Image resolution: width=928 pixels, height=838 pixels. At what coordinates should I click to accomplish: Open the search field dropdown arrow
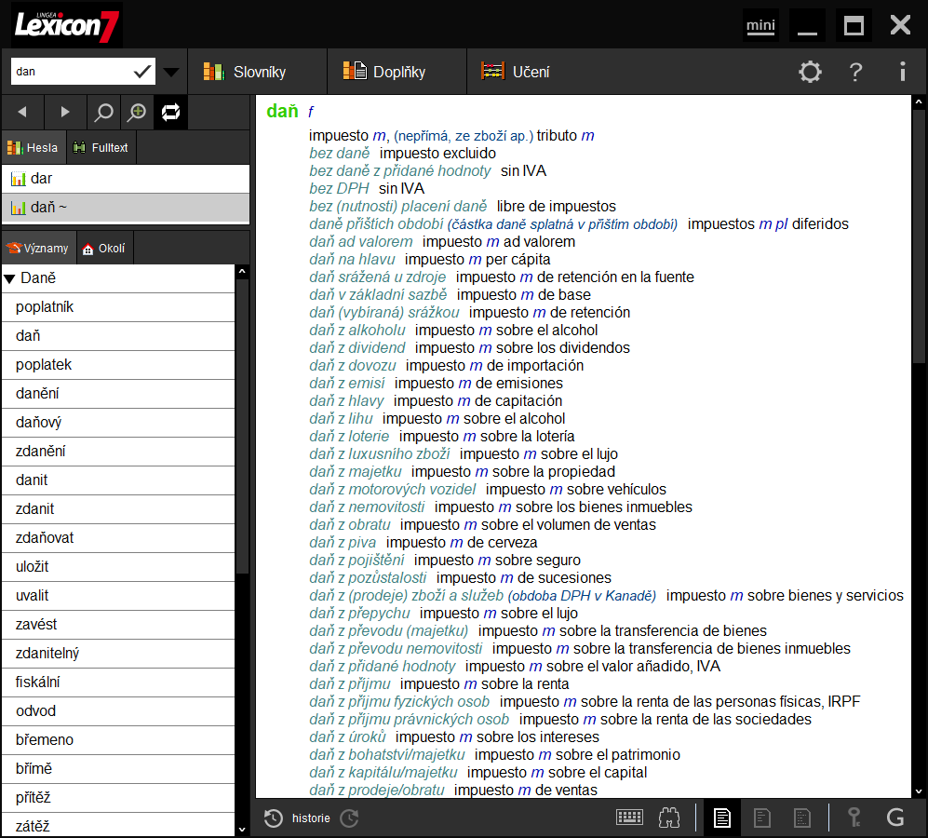coord(171,72)
